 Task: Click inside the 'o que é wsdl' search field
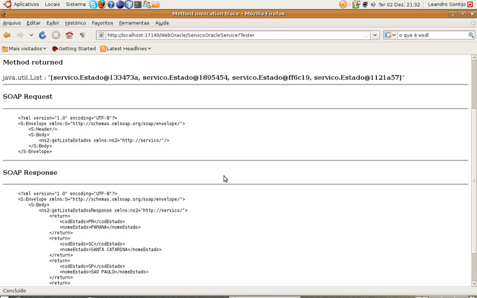click(x=432, y=35)
